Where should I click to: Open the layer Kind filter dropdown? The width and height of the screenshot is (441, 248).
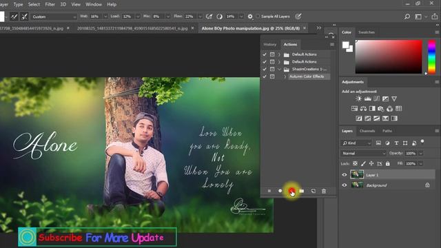(x=356, y=143)
